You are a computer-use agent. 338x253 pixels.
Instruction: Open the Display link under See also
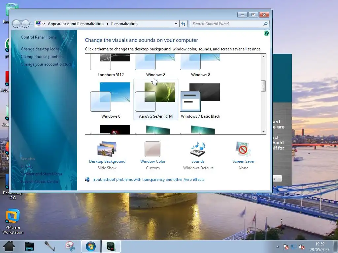click(27, 166)
